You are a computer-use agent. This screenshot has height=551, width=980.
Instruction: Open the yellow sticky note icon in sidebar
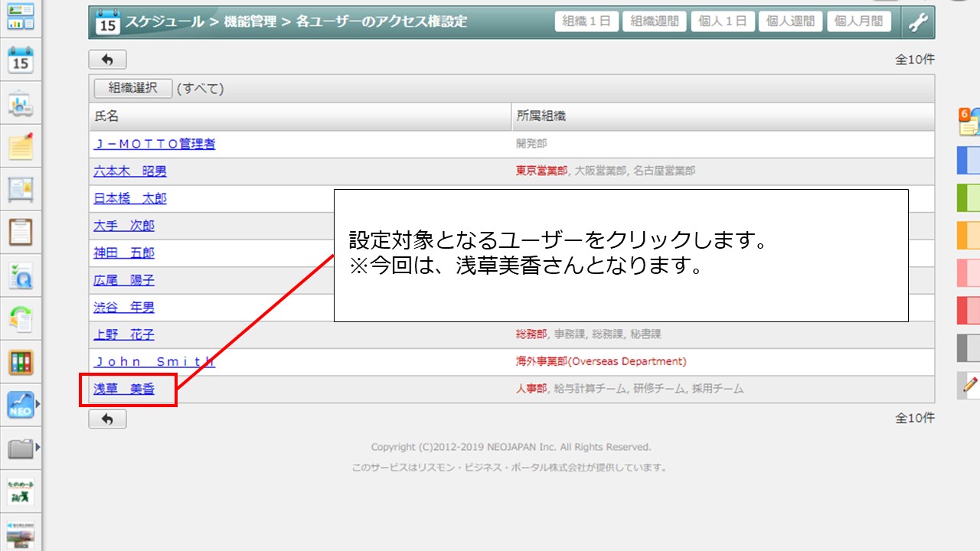click(21, 145)
